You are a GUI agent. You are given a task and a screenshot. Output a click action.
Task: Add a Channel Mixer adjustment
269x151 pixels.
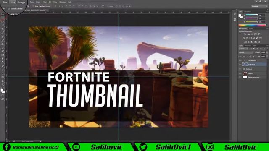click(x=257, y=38)
